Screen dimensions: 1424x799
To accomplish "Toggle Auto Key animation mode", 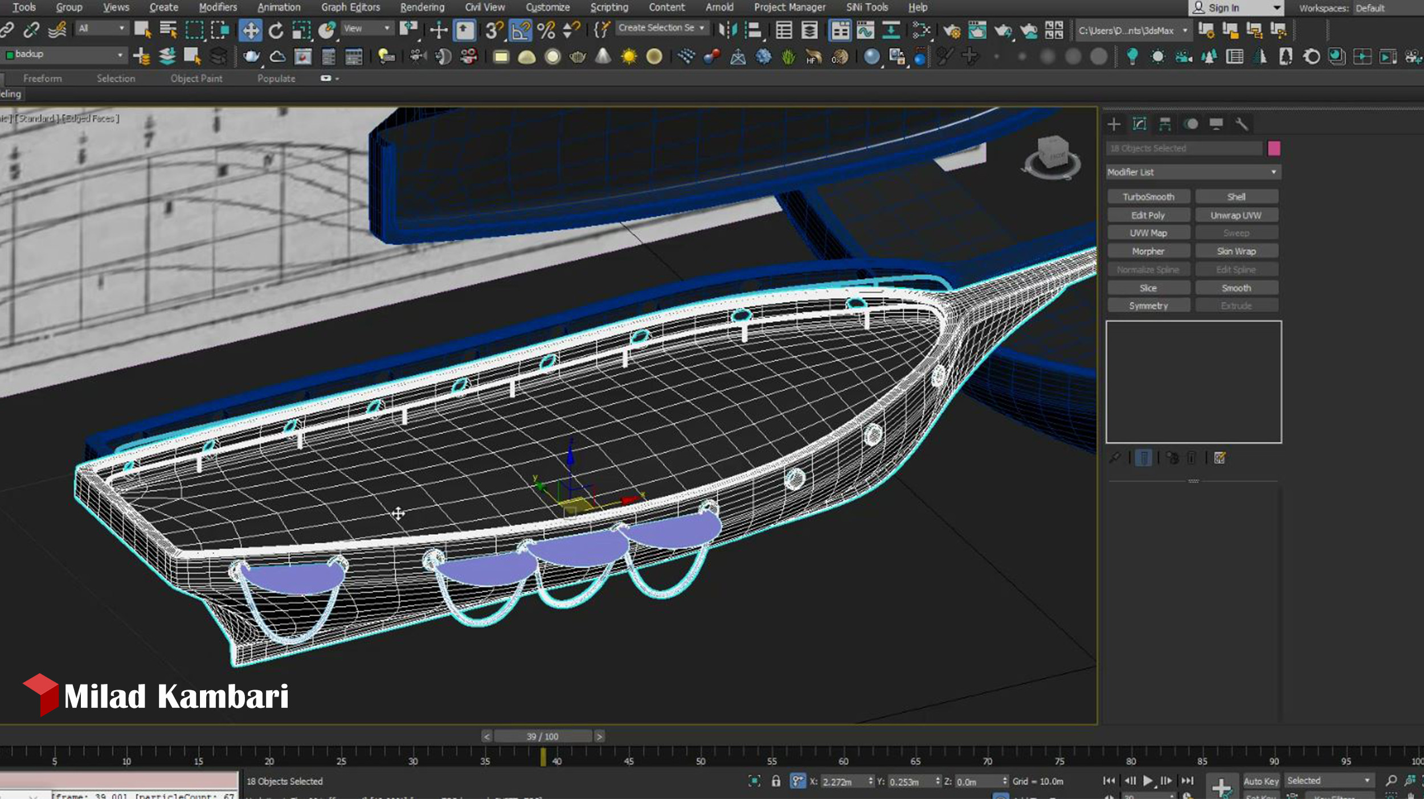I will point(1261,781).
